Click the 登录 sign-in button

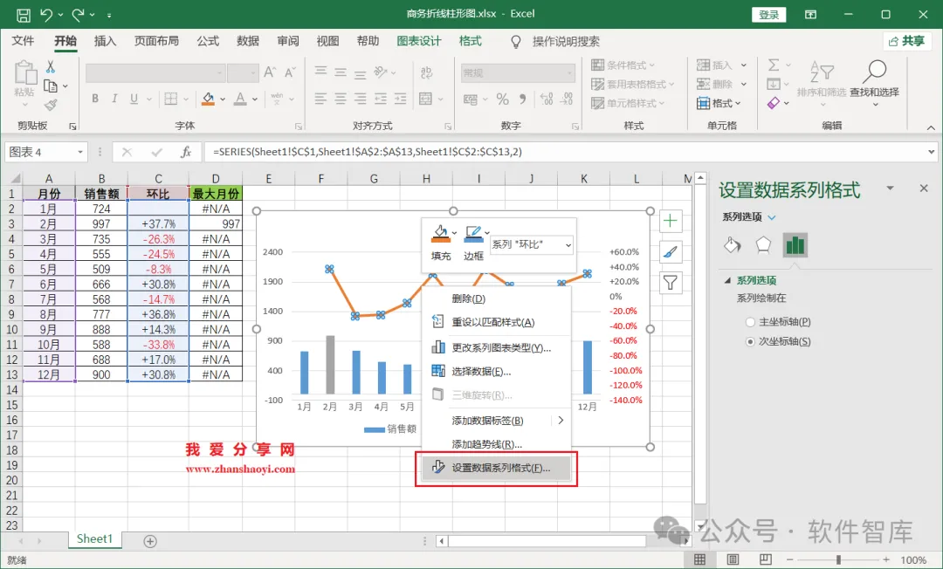tap(768, 15)
